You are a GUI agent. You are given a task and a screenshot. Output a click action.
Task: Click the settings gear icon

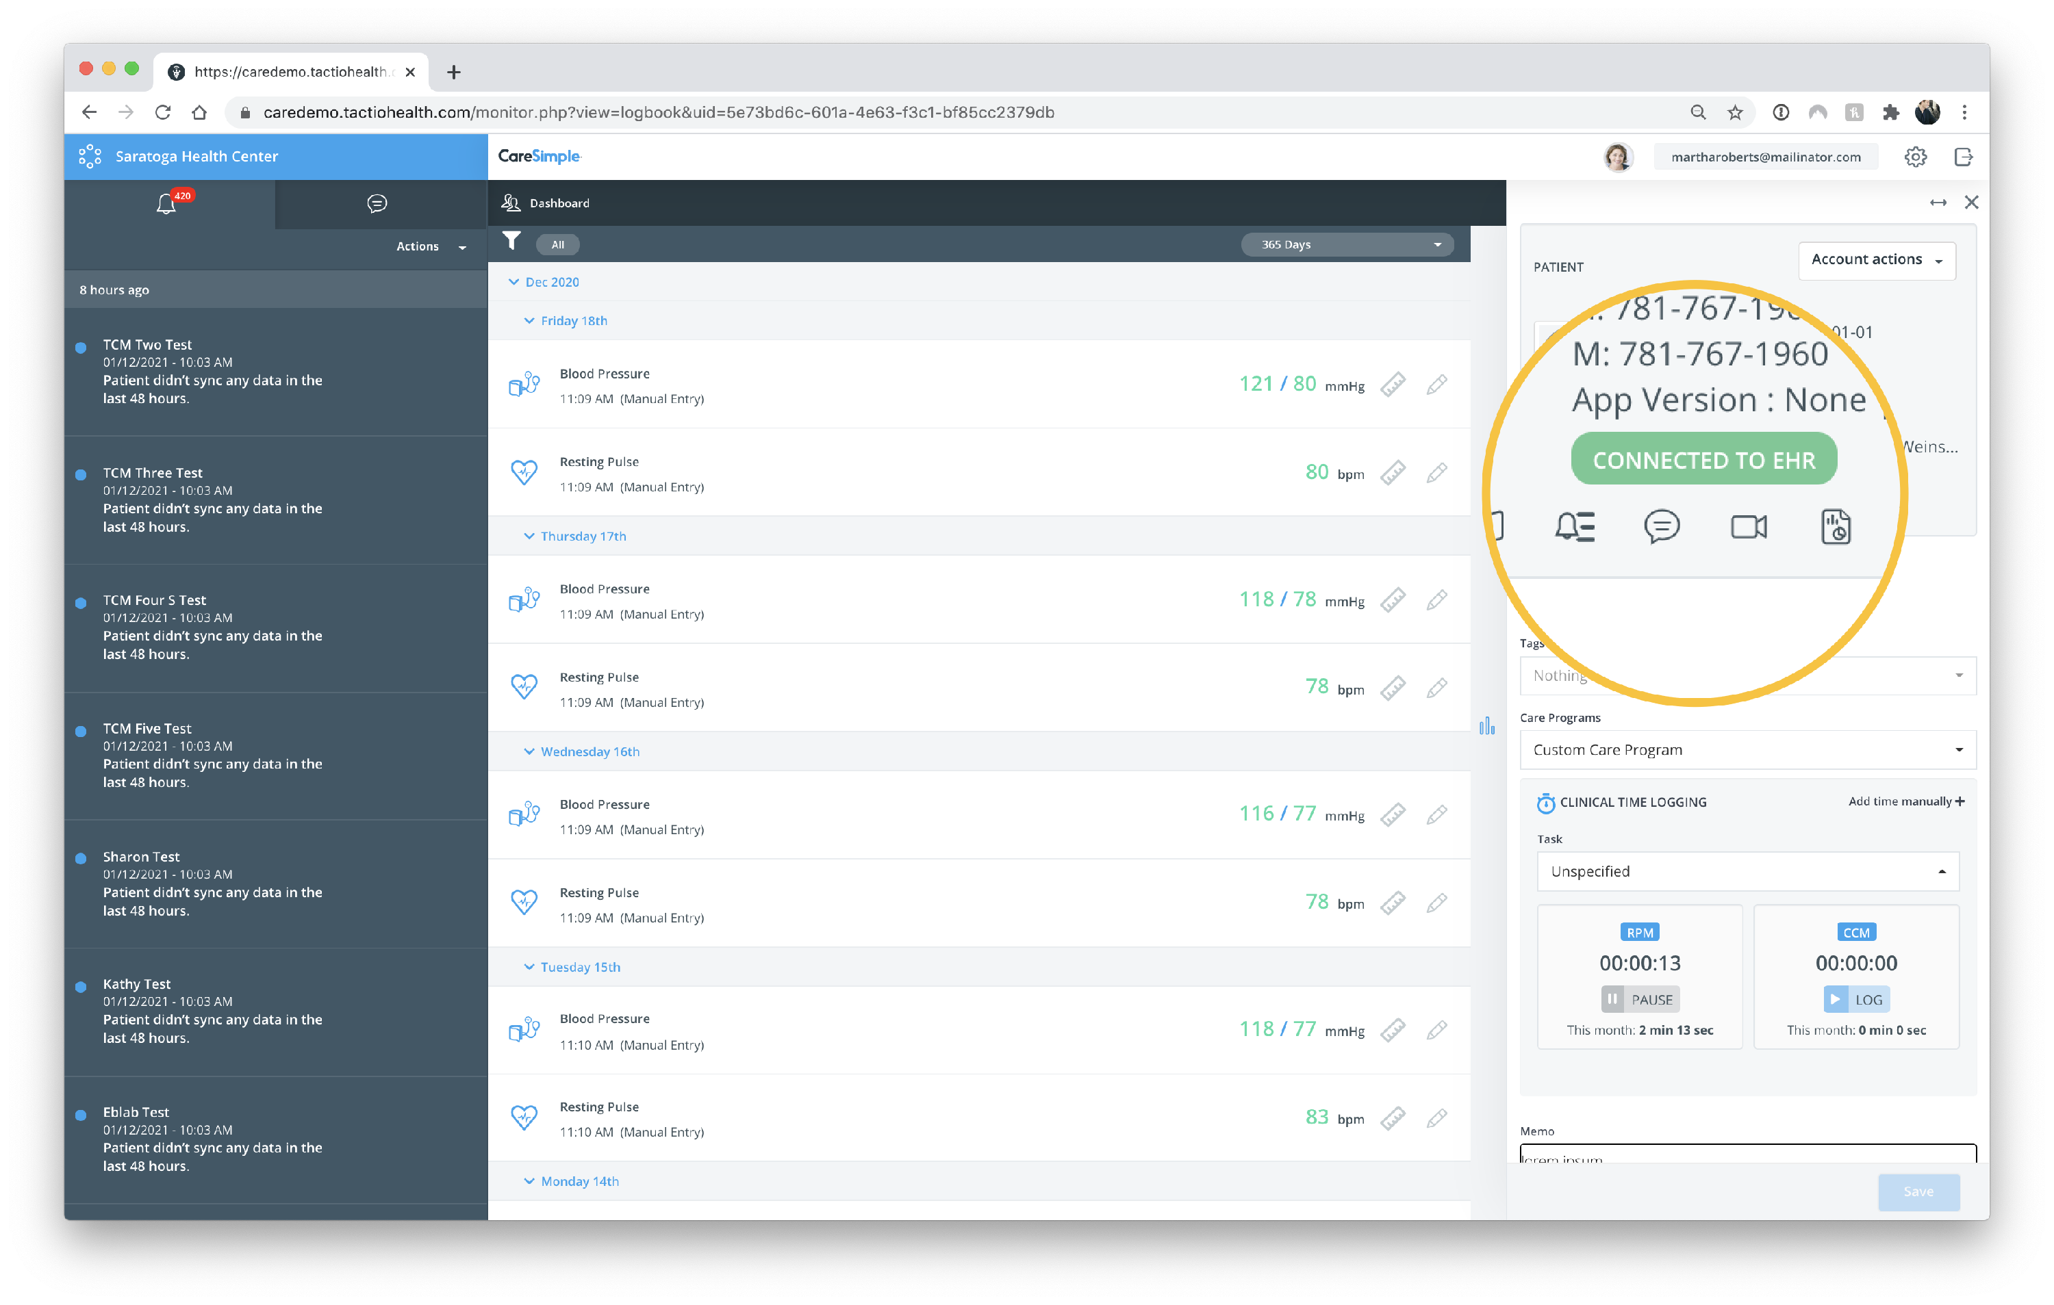pos(1915,157)
